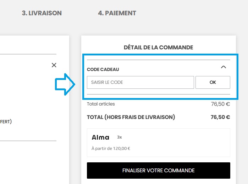Viewport: 248px width, 184px height.
Task: Remove the cart item with X icon
Action: (x=54, y=65)
